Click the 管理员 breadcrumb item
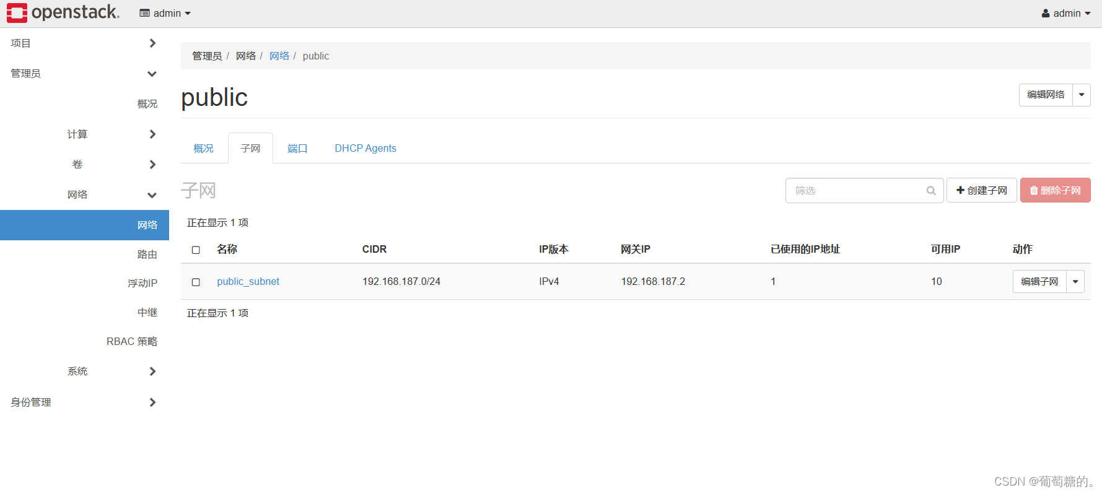This screenshot has width=1102, height=493. 207,56
